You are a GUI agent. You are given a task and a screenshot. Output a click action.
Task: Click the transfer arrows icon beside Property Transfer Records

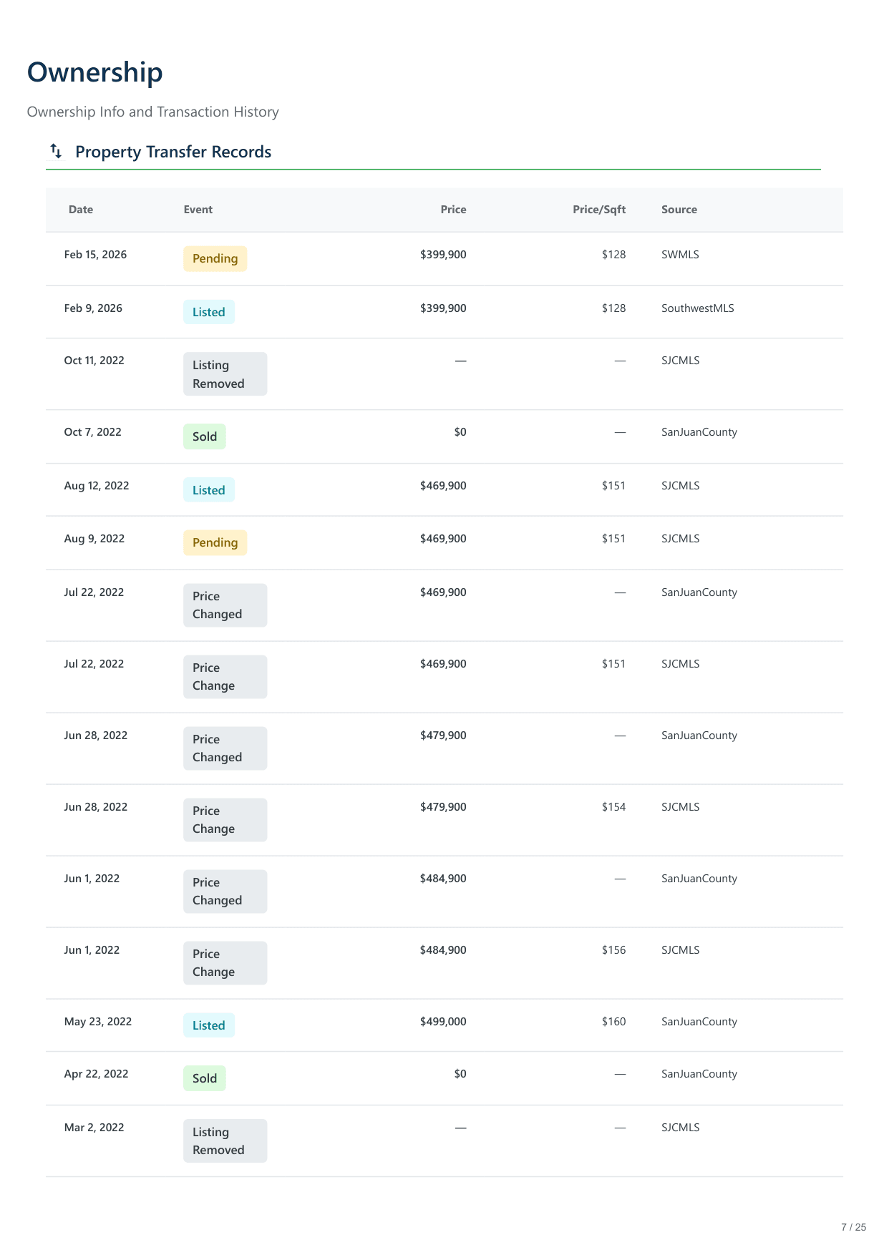click(x=56, y=151)
